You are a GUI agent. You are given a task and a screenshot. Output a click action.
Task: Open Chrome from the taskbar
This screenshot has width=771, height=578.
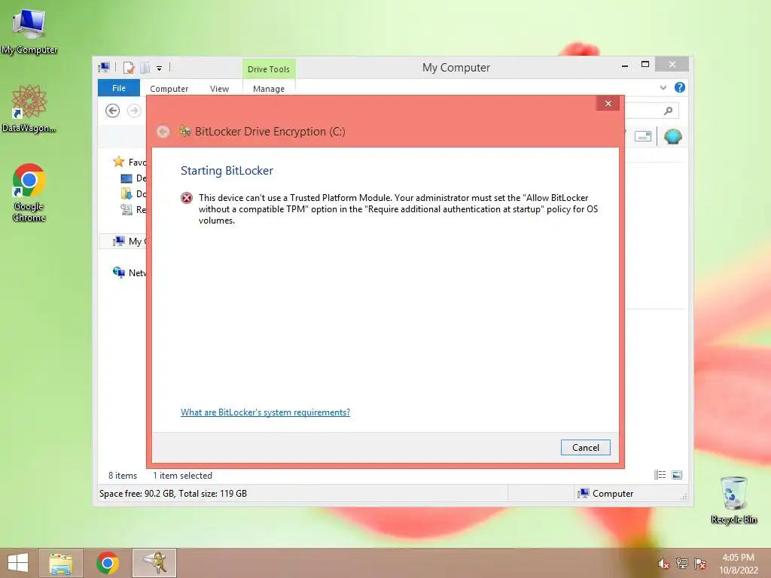pyautogui.click(x=108, y=563)
